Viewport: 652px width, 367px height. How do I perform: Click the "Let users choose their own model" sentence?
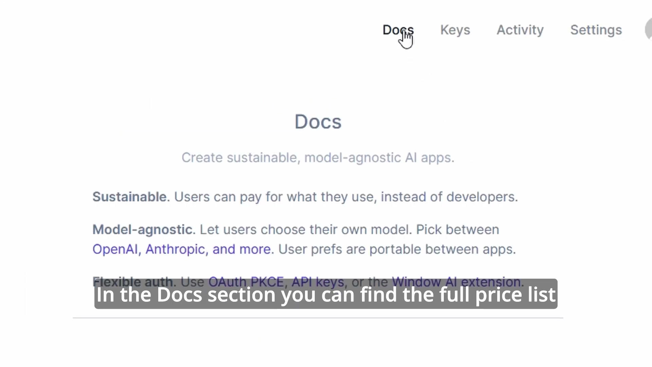306,230
